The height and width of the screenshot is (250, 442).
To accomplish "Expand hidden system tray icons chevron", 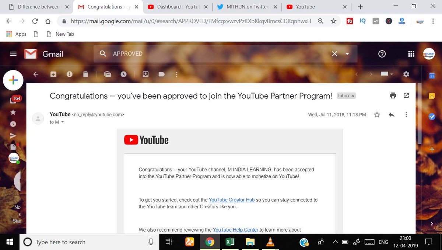I will [335, 242].
